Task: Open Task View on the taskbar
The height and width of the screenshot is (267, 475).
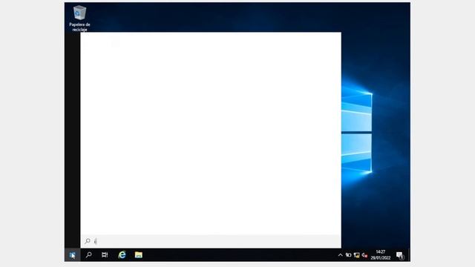Action: [105, 255]
